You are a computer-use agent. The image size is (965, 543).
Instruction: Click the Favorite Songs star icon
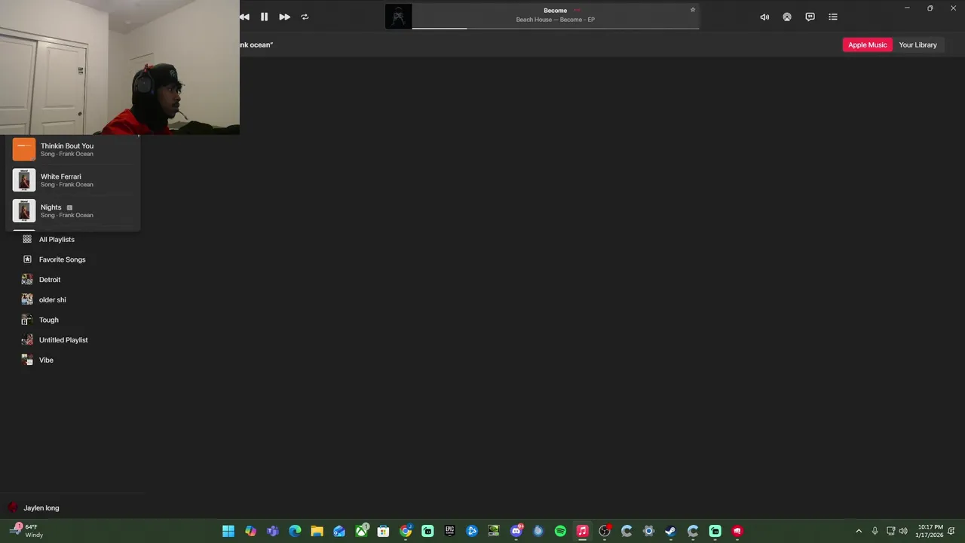point(27,259)
